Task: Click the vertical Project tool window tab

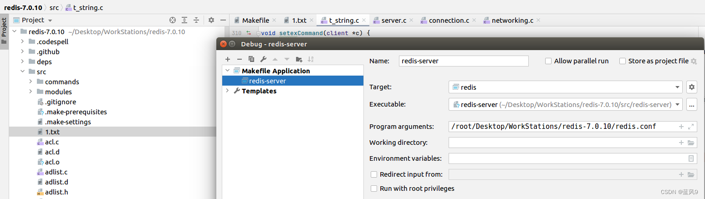Action: coord(4,31)
